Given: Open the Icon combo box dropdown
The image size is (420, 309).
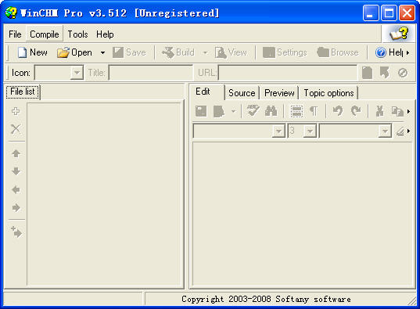Looking at the screenshot, I should [77, 73].
